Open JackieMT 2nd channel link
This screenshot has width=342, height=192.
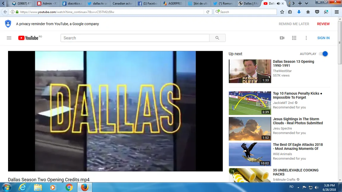point(283,103)
